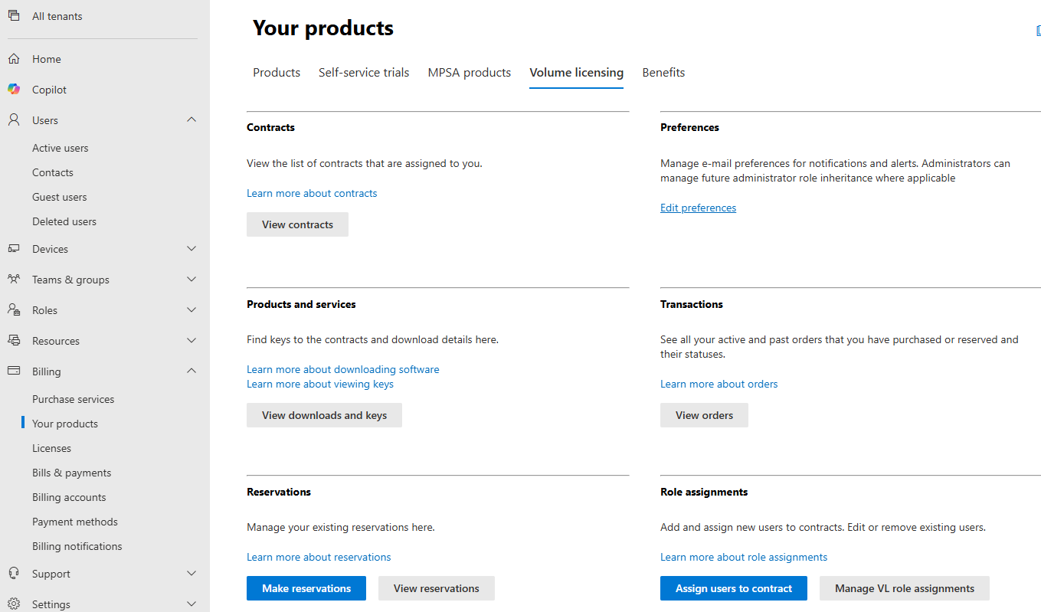Click the Copilot logo icon
The image size is (1041, 612).
click(x=14, y=90)
